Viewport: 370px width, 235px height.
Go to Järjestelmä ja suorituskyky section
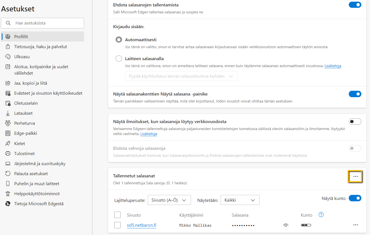tap(40, 164)
